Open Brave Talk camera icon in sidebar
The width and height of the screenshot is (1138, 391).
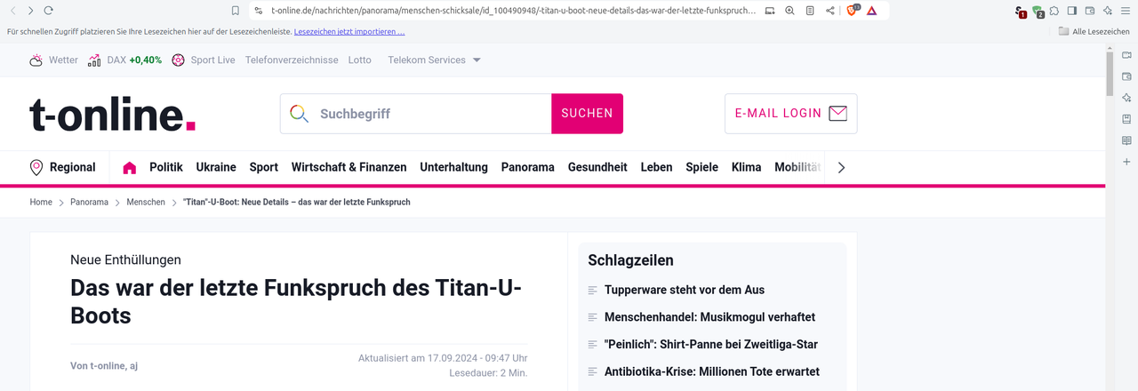(1126, 55)
